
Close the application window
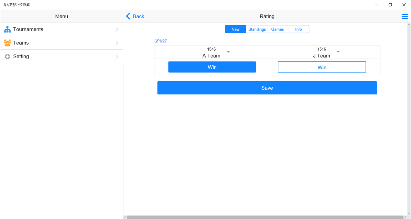pyautogui.click(x=404, y=5)
